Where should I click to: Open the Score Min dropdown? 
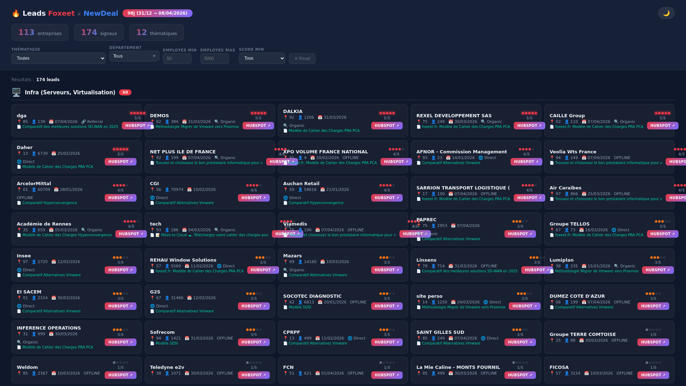262,58
